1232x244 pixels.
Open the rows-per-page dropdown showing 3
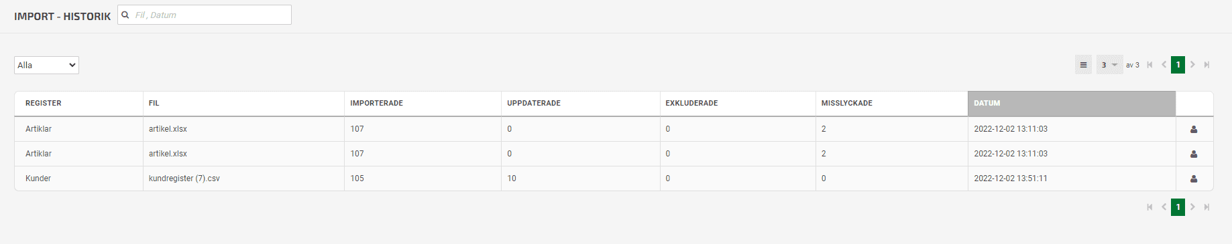point(1109,65)
